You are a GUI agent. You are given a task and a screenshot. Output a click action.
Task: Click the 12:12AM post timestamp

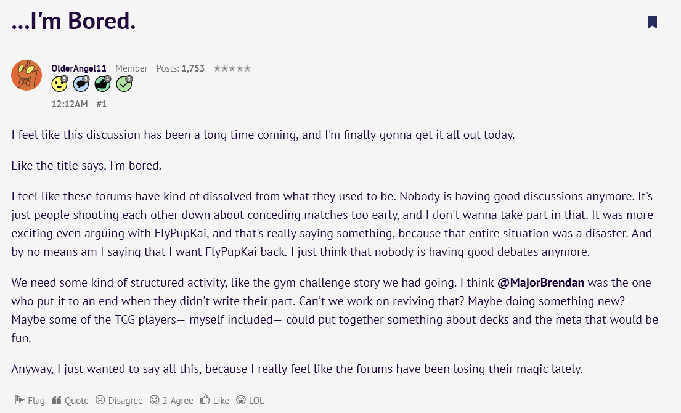click(x=70, y=104)
